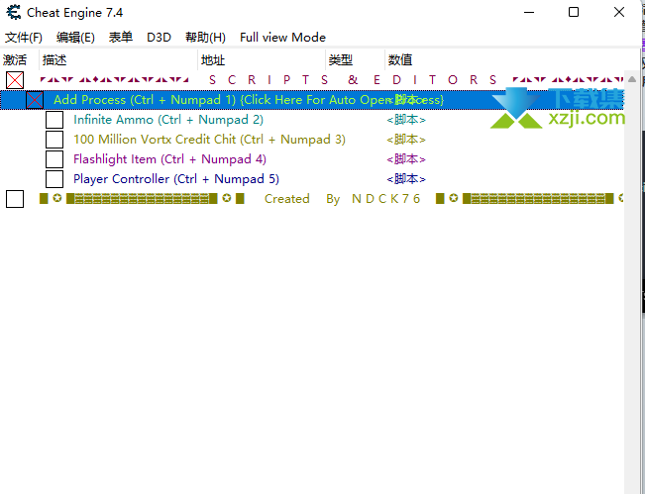Select the Created By NDCK76 row text
Viewport: 645px width, 494px height.
point(342,199)
